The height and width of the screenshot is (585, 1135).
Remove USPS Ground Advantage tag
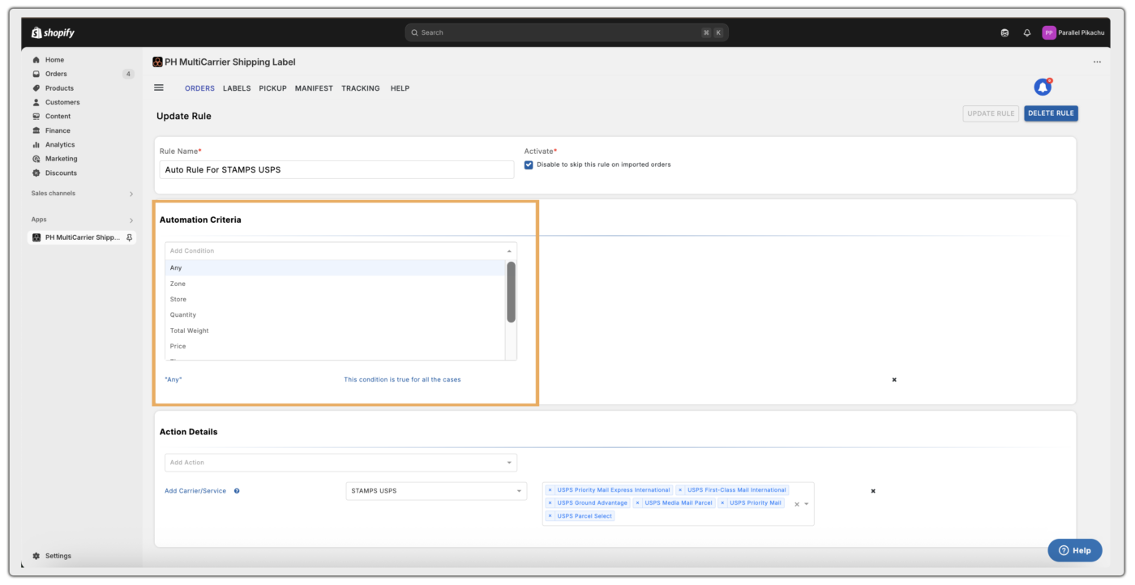click(550, 503)
